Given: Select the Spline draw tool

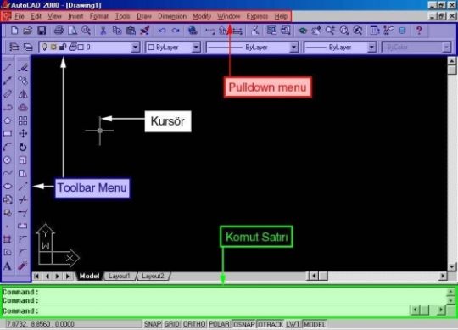Looking at the screenshot, I should coord(8,173).
